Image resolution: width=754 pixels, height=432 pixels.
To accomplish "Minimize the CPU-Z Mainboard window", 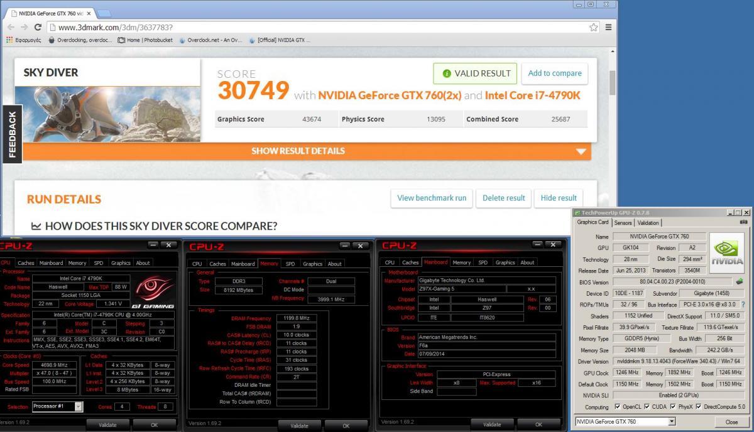I will (x=536, y=244).
